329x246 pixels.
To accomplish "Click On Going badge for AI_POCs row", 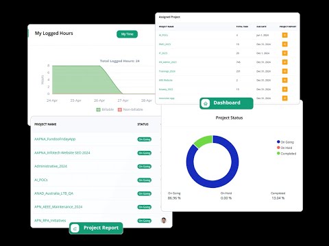I will click(145, 180).
